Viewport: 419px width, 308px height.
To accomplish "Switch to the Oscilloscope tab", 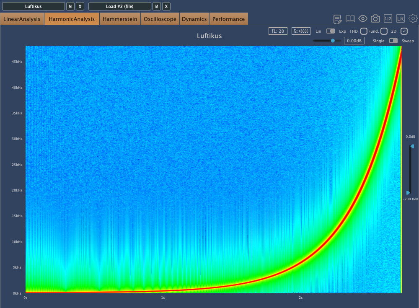I will pyautogui.click(x=160, y=19).
